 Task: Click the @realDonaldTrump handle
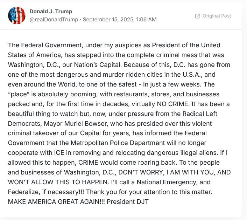[x=54, y=20]
